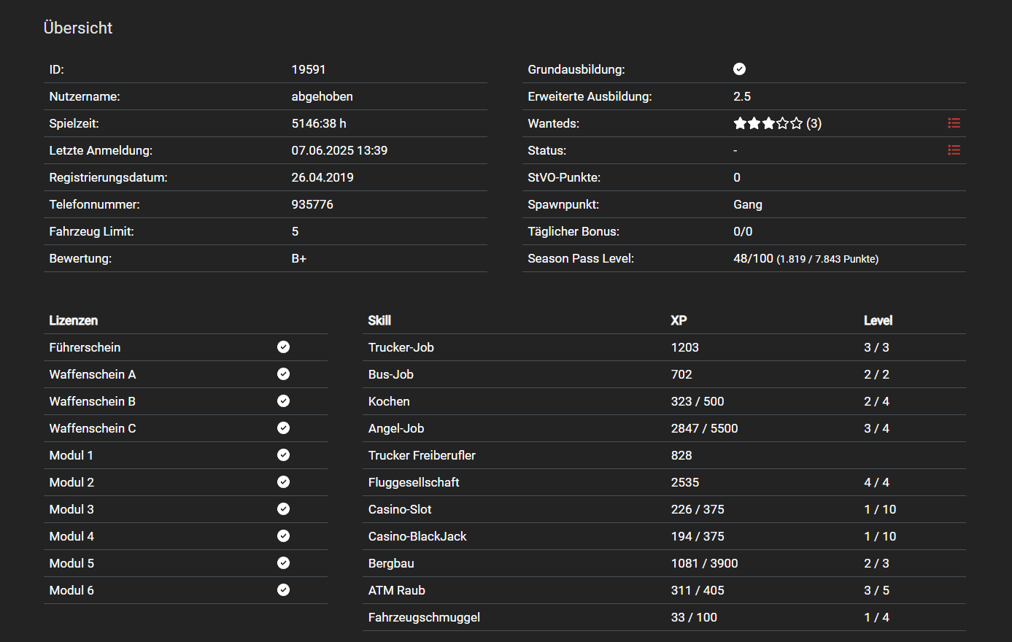The height and width of the screenshot is (642, 1012).
Task: Click the Modul 3 checkmark icon
Action: point(284,509)
